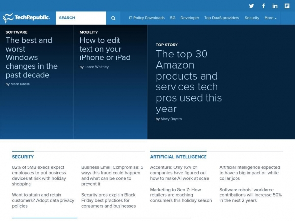Read the best and worst Windows changes article

pyautogui.click(x=31, y=57)
